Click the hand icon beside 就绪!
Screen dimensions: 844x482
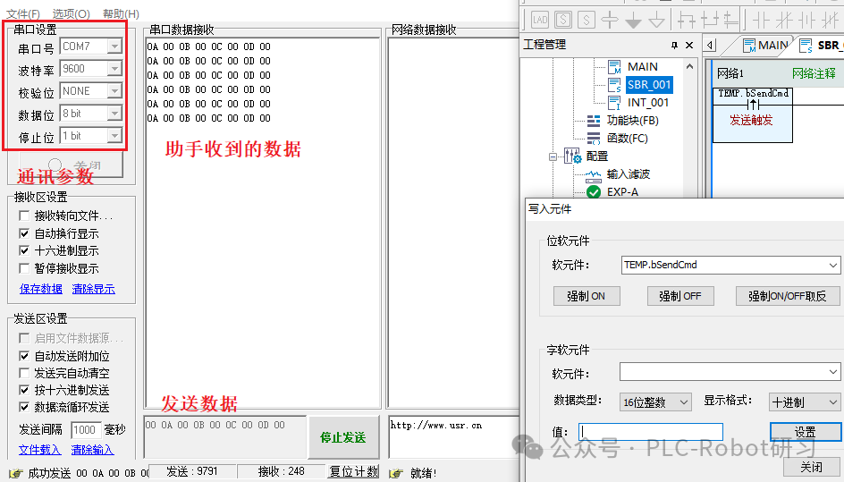[x=395, y=473]
